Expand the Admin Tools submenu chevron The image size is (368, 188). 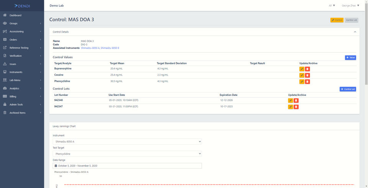pos(41,105)
